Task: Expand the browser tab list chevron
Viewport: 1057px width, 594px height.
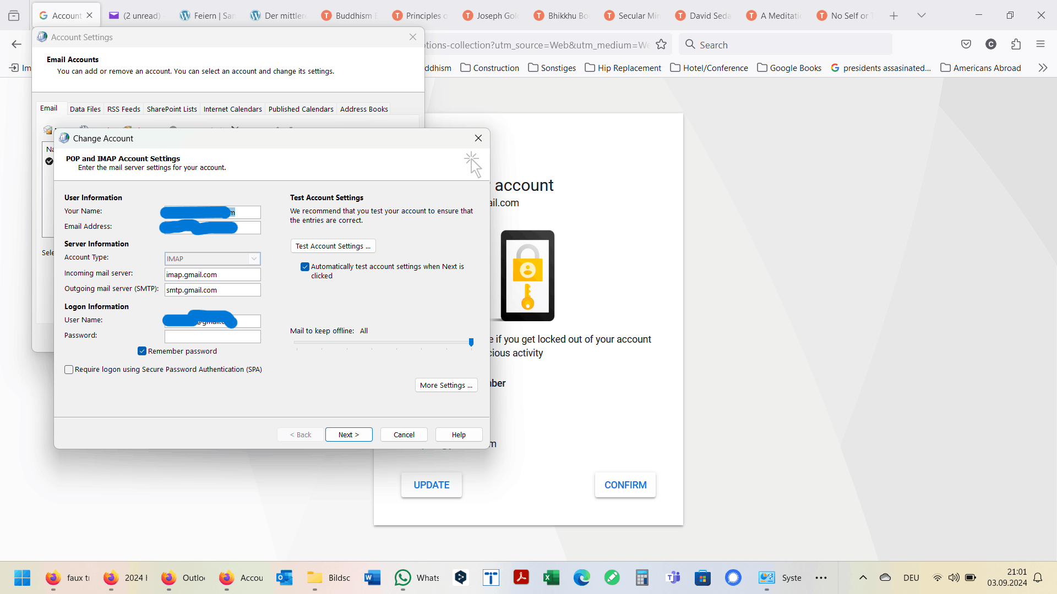Action: click(x=921, y=15)
